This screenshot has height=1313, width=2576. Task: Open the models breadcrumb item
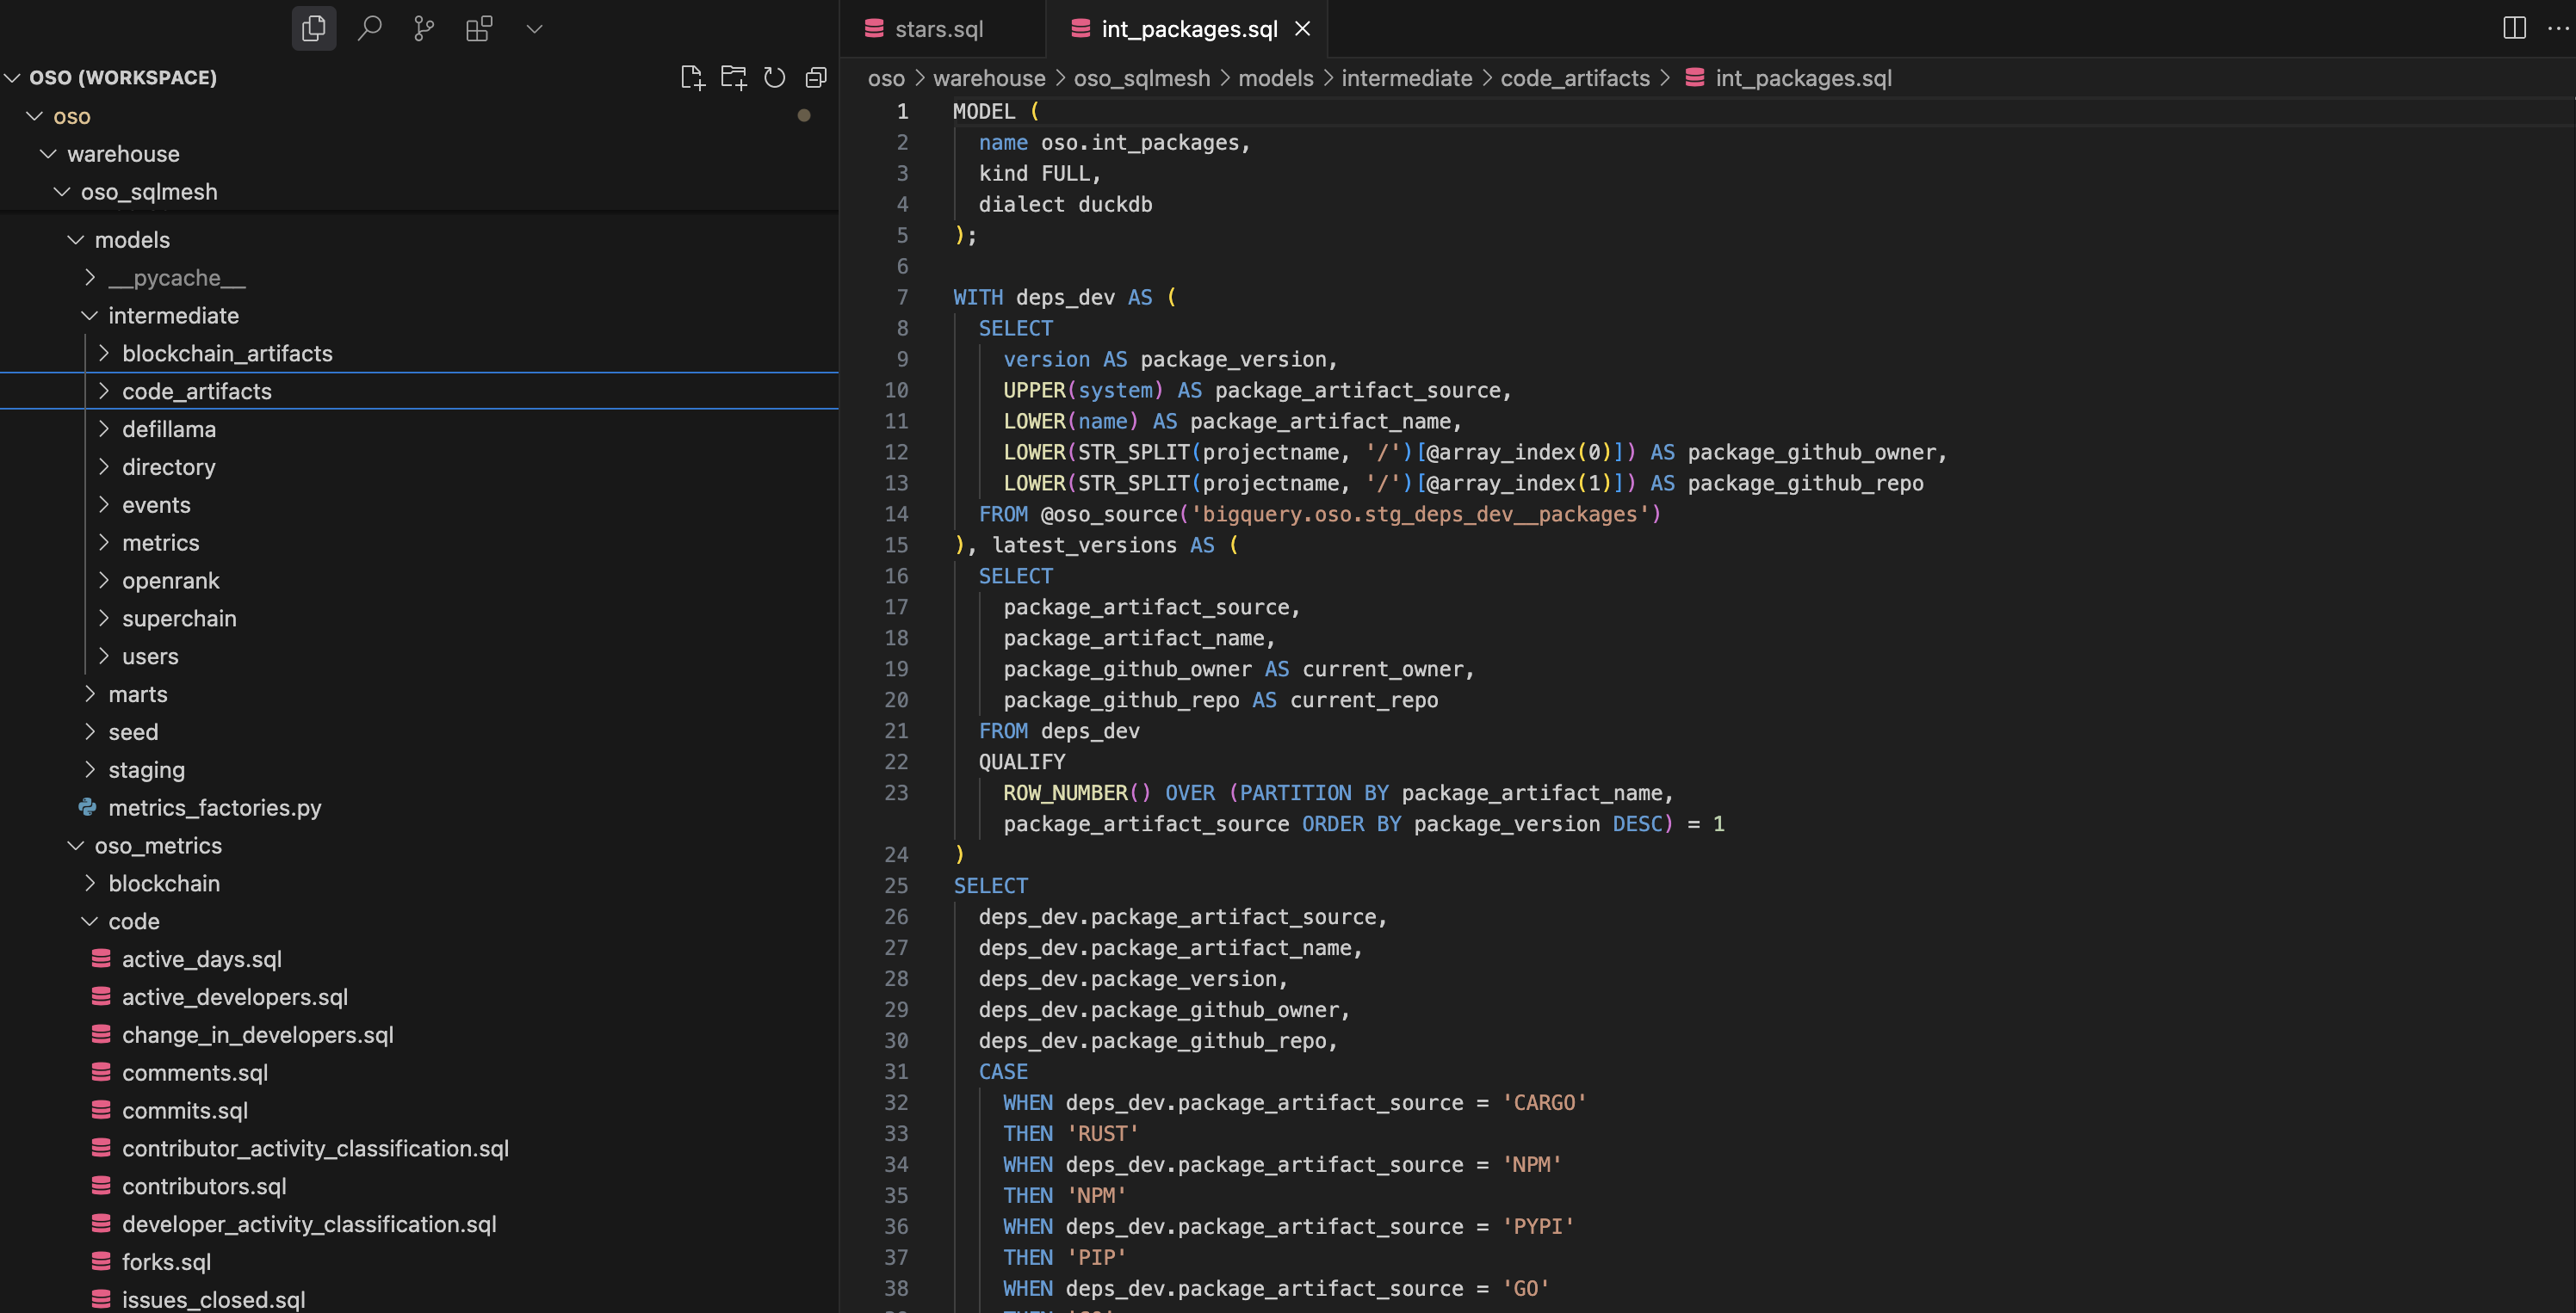coord(1275,78)
